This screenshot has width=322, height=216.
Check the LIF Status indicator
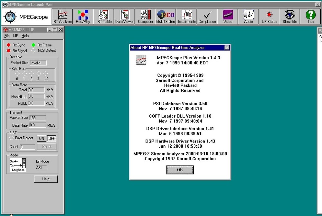tap(269, 16)
